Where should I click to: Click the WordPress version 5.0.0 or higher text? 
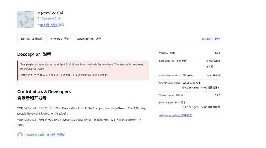[x=191, y=88]
